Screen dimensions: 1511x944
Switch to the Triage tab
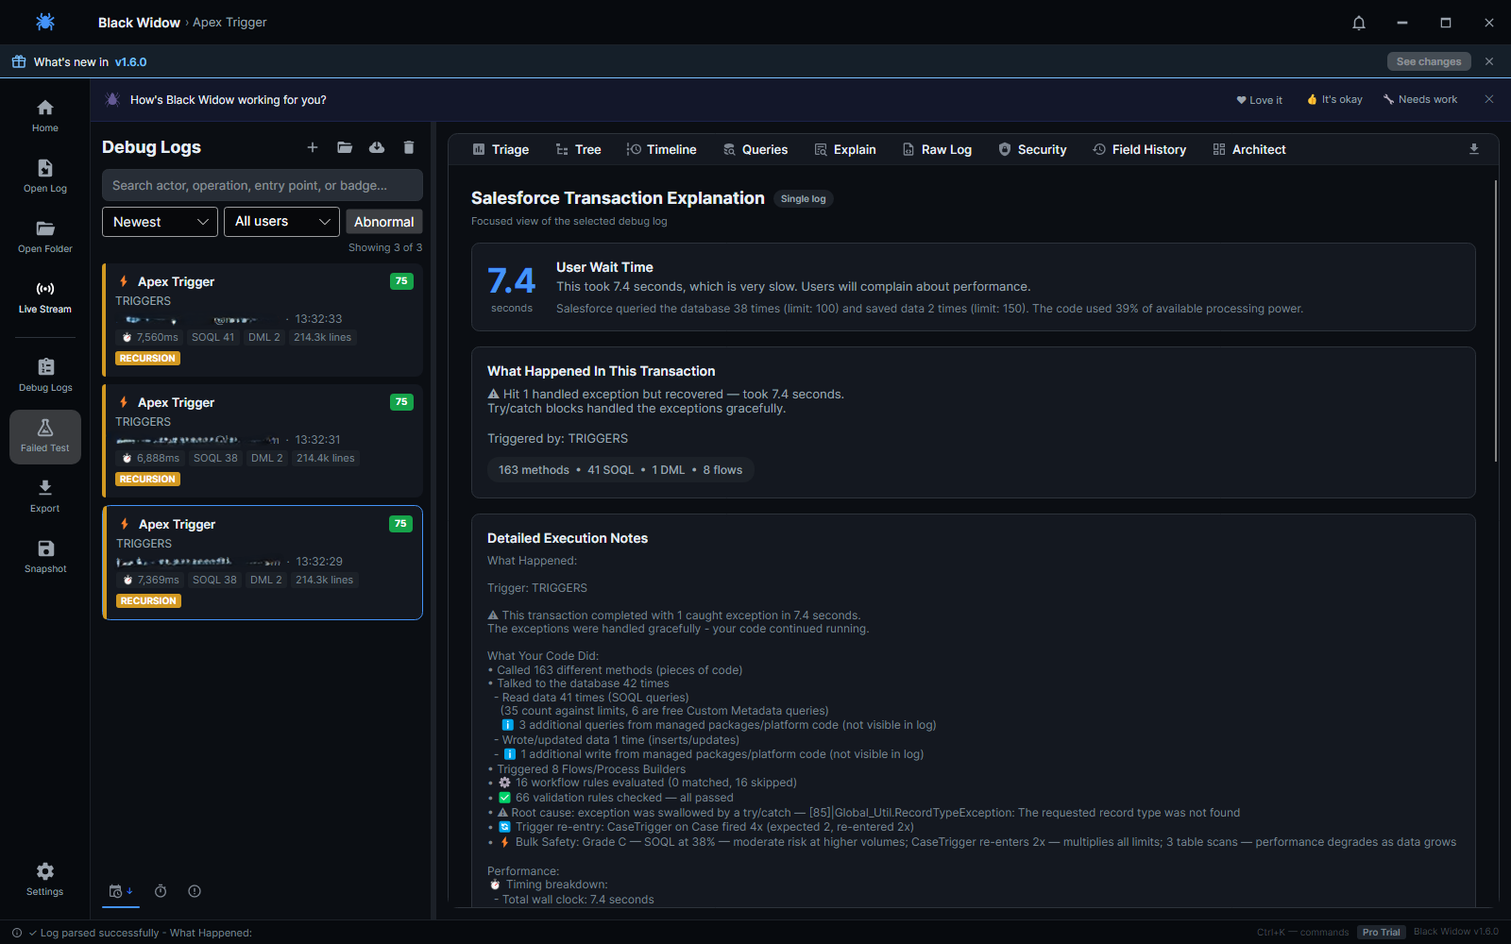[501, 149]
